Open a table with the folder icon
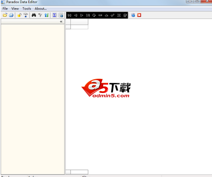This screenshot has width=212, height=177. click(5, 15)
